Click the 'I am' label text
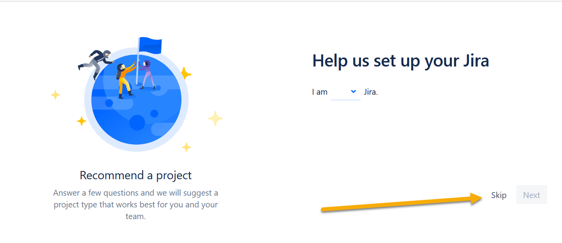 click(x=320, y=92)
